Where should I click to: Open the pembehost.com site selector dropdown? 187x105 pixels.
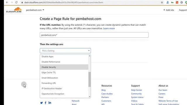tap(35, 10)
